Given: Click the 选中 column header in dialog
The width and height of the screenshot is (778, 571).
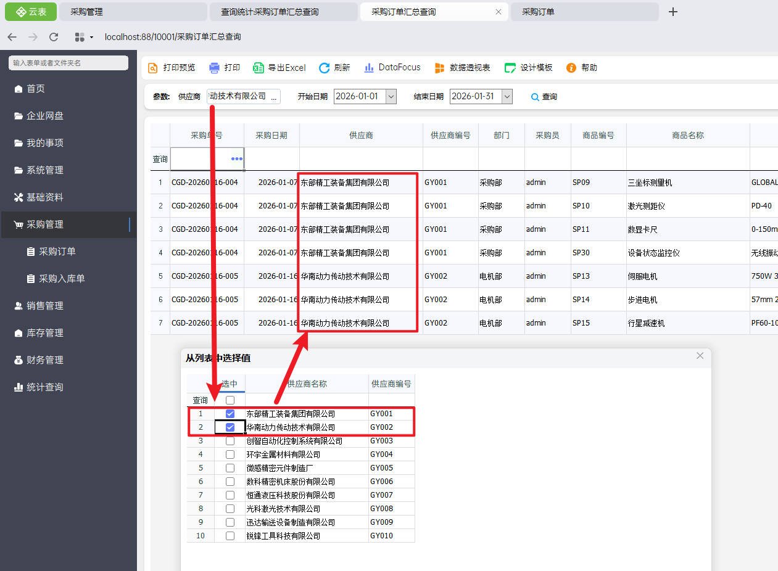Looking at the screenshot, I should 230,384.
